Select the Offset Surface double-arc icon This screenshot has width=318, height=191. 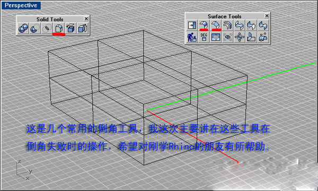tap(227, 25)
